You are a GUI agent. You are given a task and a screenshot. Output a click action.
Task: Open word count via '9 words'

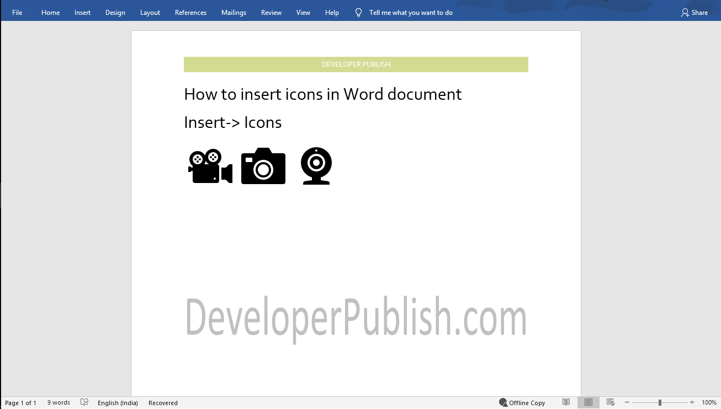(x=58, y=402)
